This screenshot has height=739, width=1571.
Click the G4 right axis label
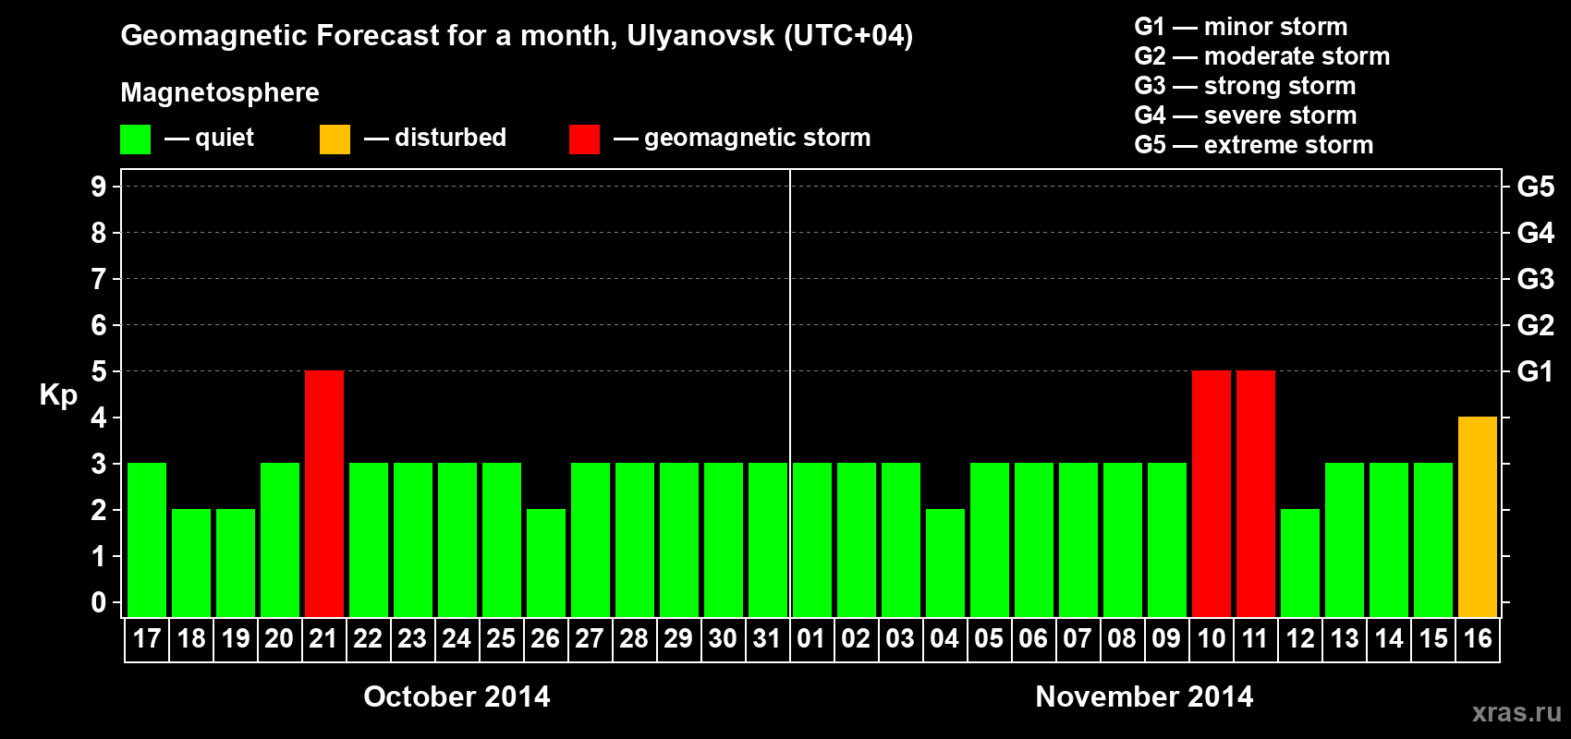click(x=1535, y=233)
